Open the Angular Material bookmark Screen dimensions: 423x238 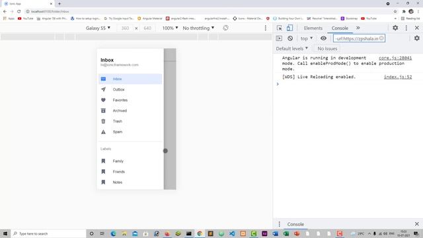click(150, 19)
